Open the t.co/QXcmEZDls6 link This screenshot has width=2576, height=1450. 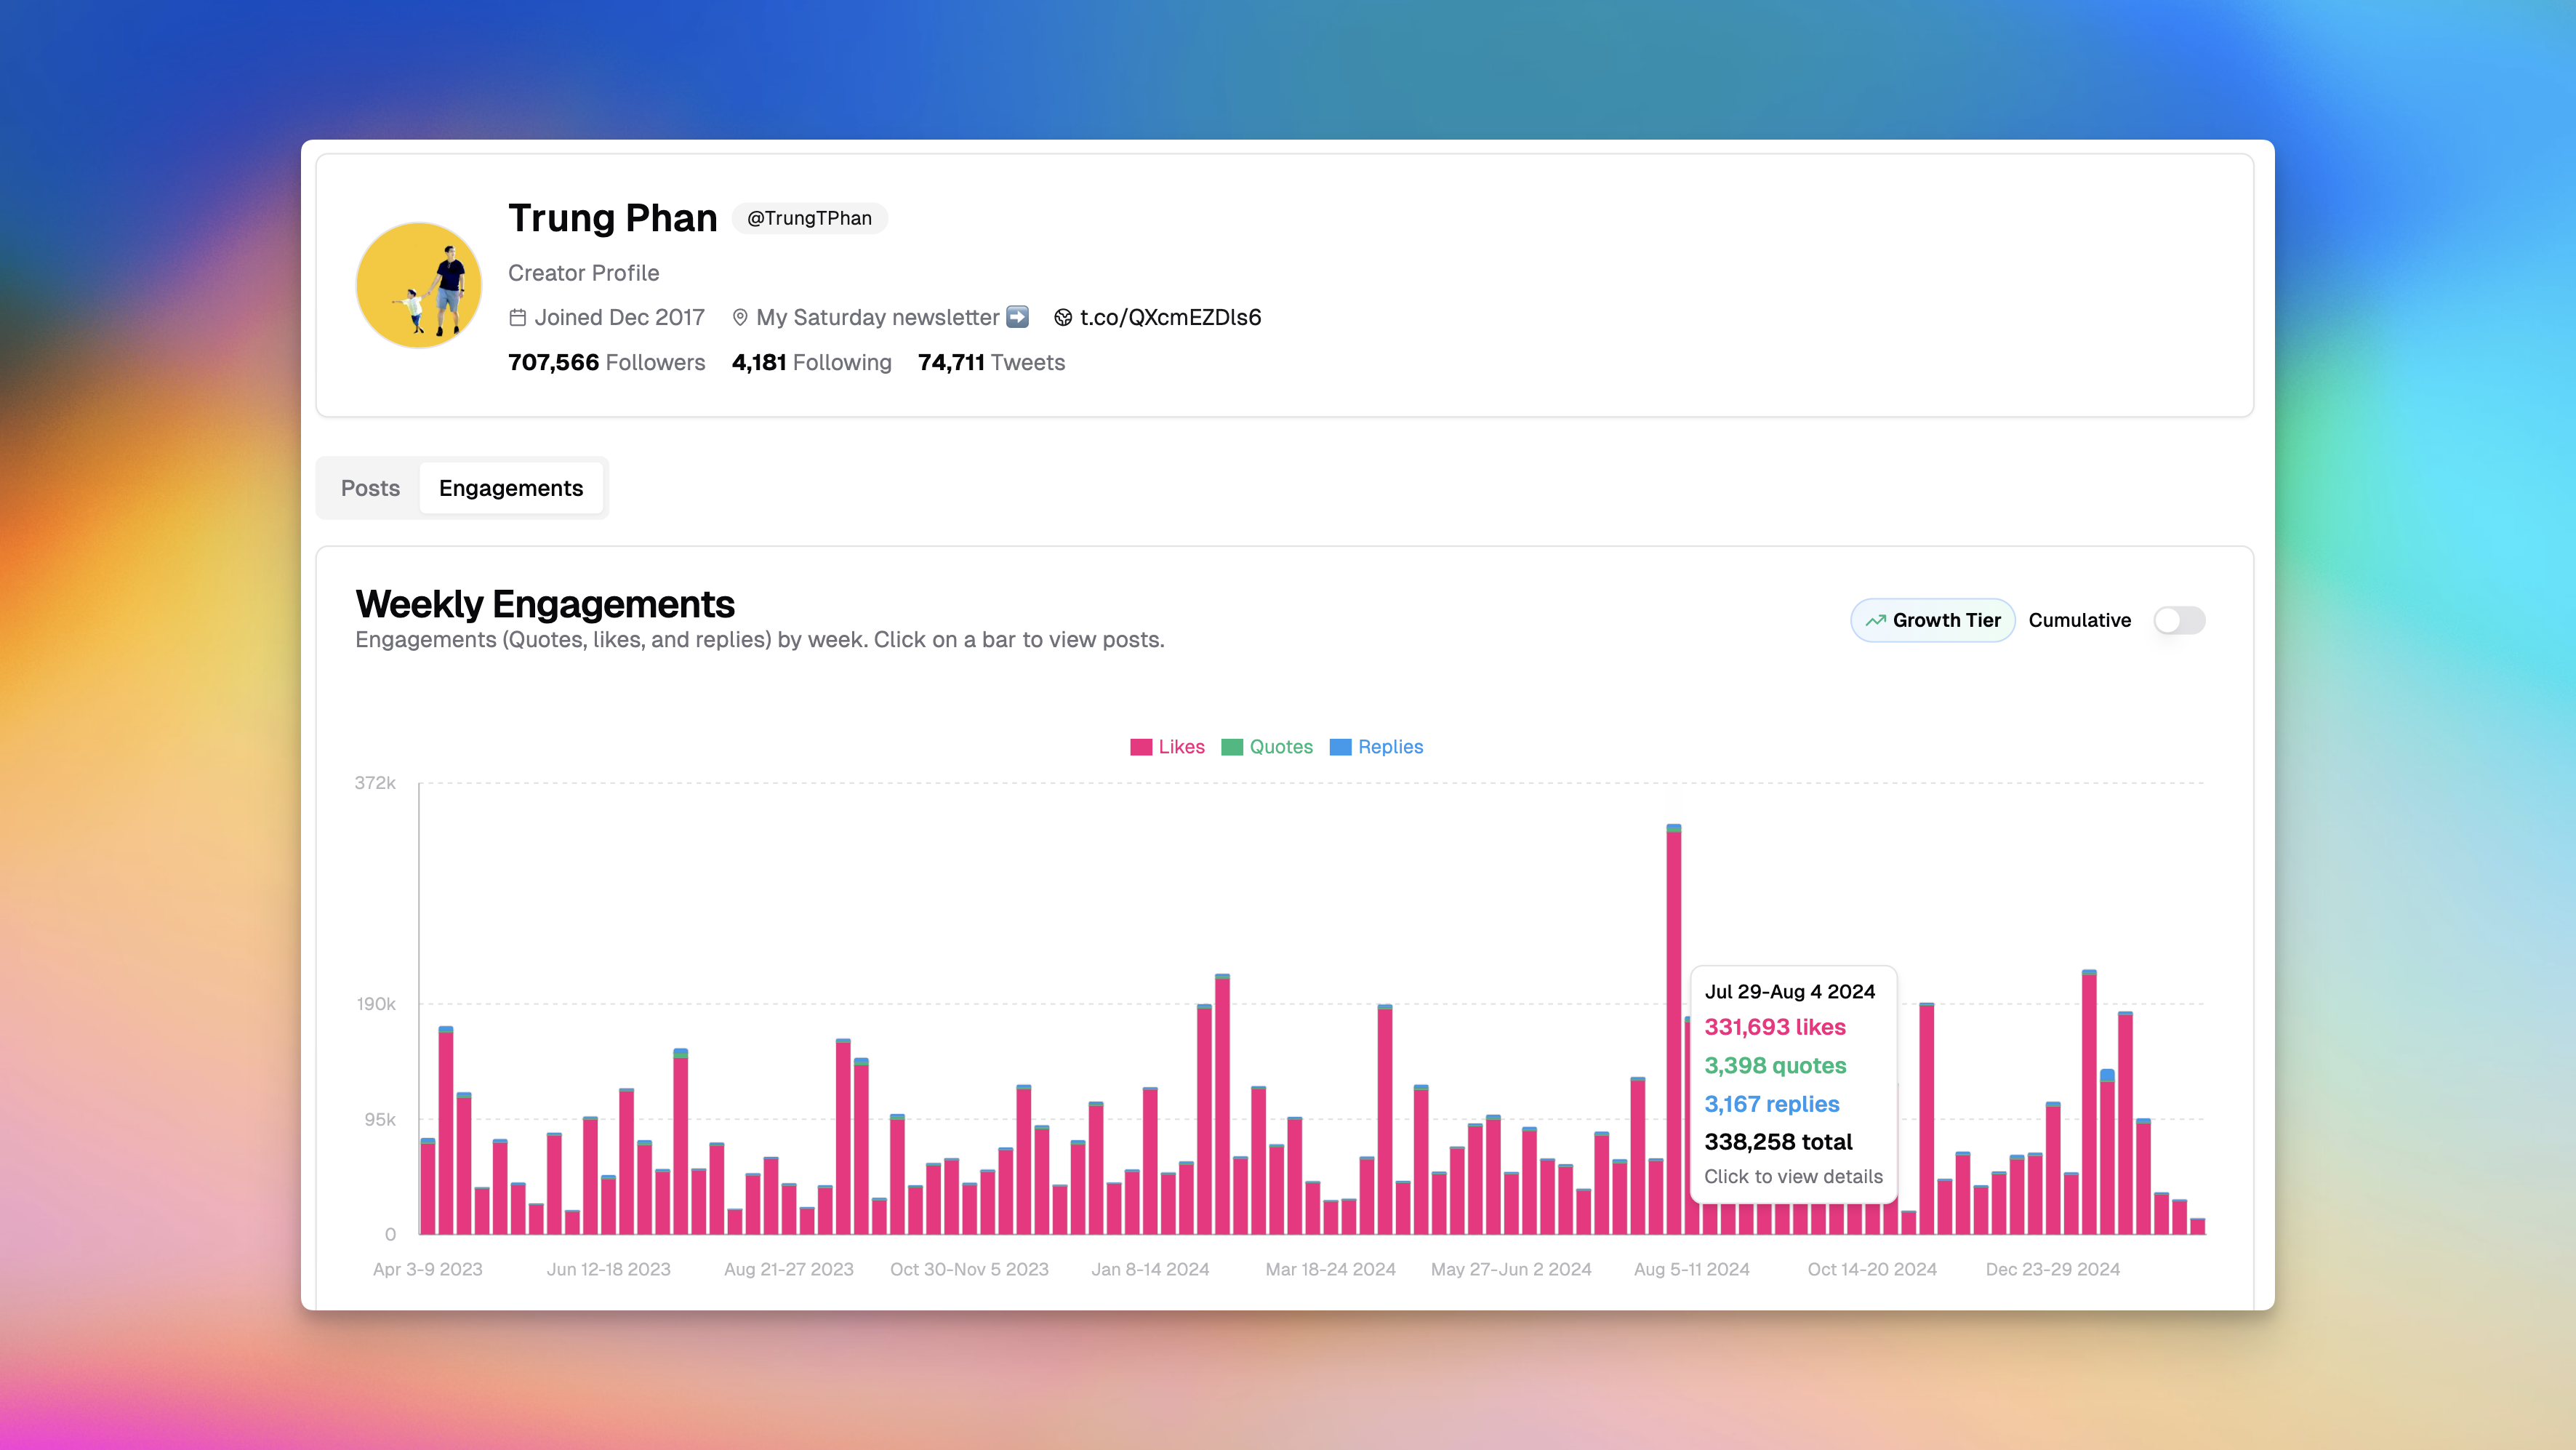[x=1170, y=317]
